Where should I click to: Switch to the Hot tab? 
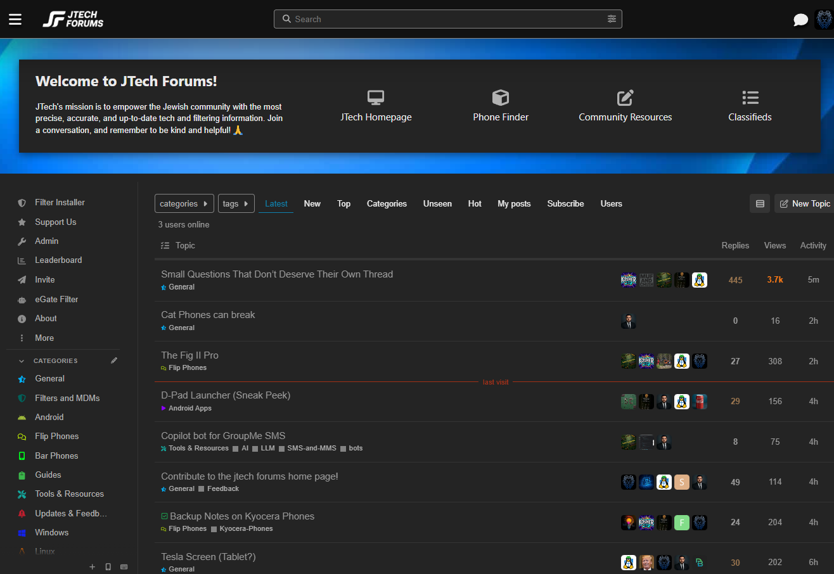point(475,203)
